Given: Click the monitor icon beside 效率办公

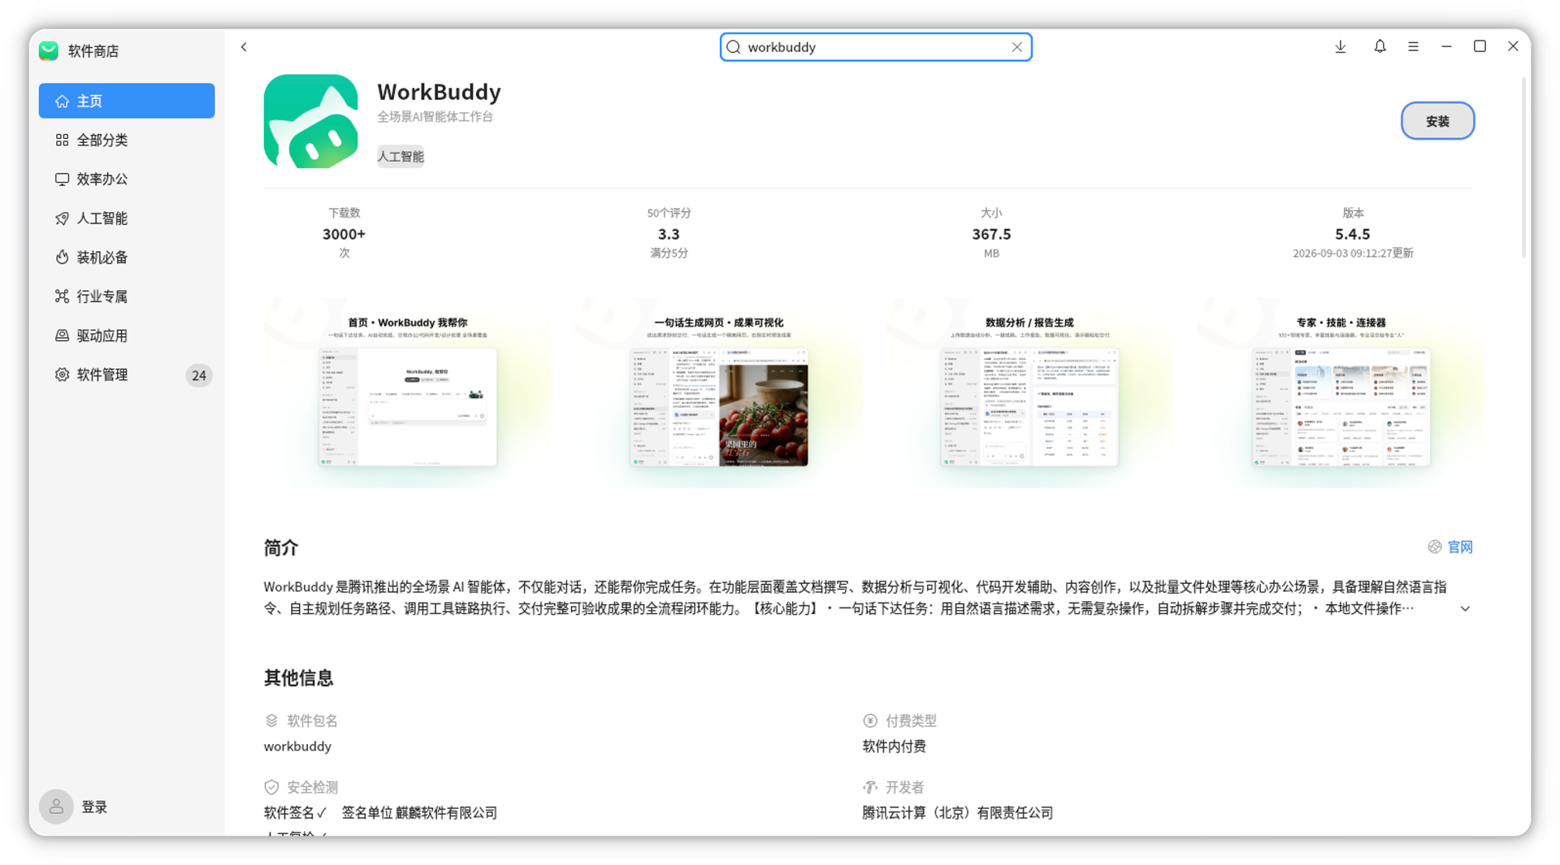Looking at the screenshot, I should (62, 179).
